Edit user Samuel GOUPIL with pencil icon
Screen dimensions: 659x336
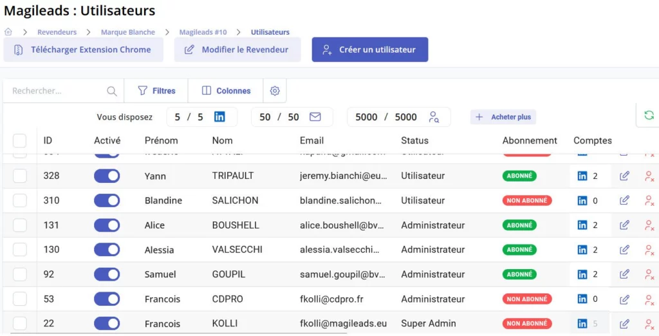click(x=624, y=274)
